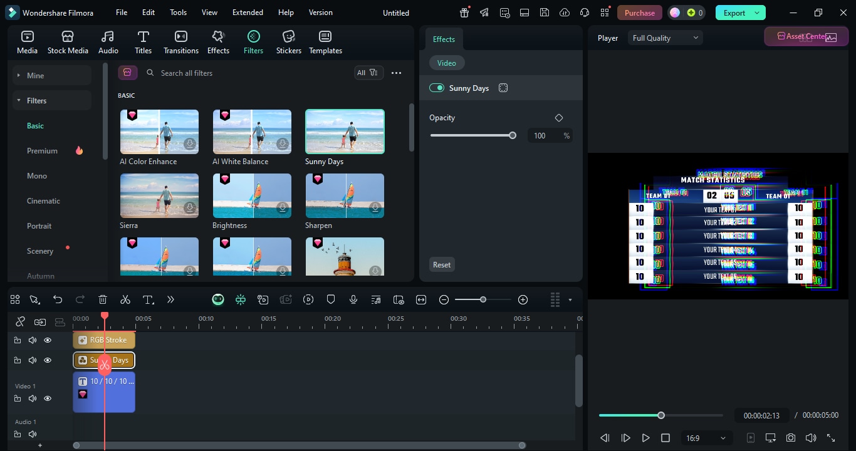Toggle the Sunny Days effect switch

point(437,88)
